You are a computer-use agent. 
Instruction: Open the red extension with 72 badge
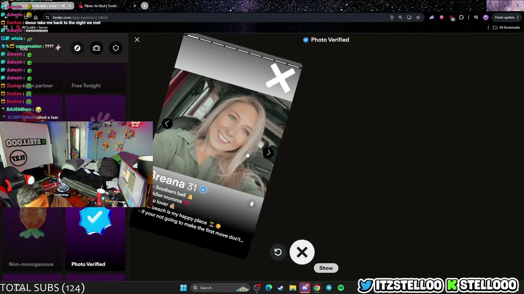[452, 18]
